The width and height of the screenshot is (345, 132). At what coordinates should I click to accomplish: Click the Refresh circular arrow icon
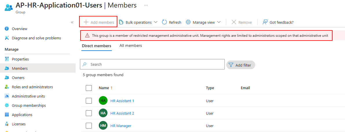(x=164, y=22)
